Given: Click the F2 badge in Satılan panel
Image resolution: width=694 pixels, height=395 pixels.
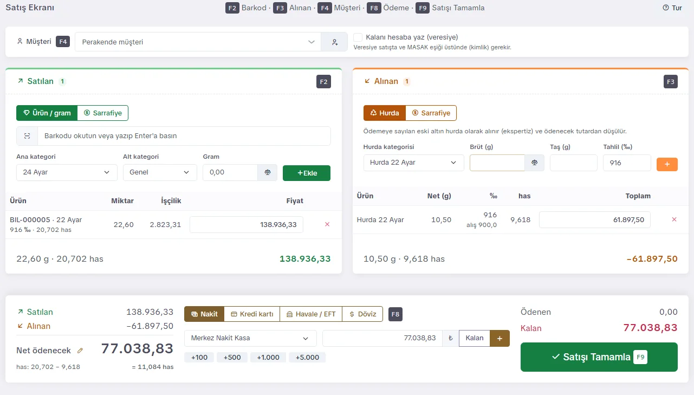Looking at the screenshot, I should click(x=323, y=82).
